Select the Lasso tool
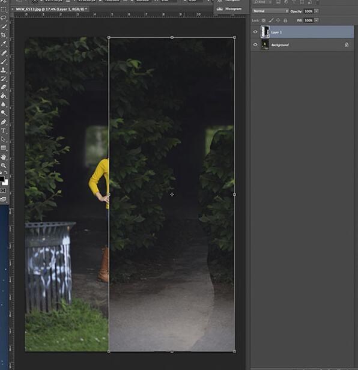This screenshot has width=358, height=370. point(4,18)
